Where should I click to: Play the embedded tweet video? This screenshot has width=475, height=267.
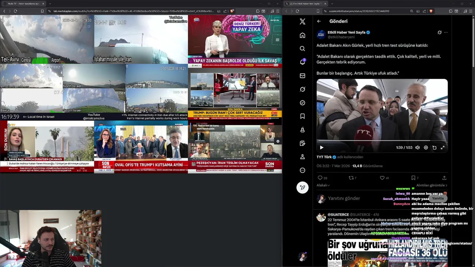pos(322,148)
